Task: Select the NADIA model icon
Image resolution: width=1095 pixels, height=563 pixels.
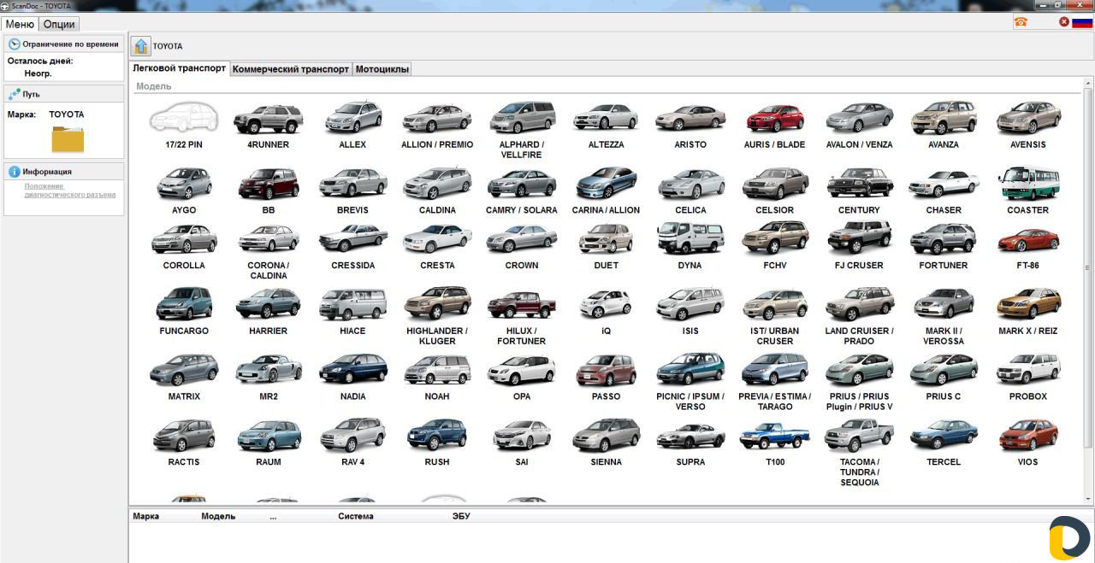Action: [352, 370]
